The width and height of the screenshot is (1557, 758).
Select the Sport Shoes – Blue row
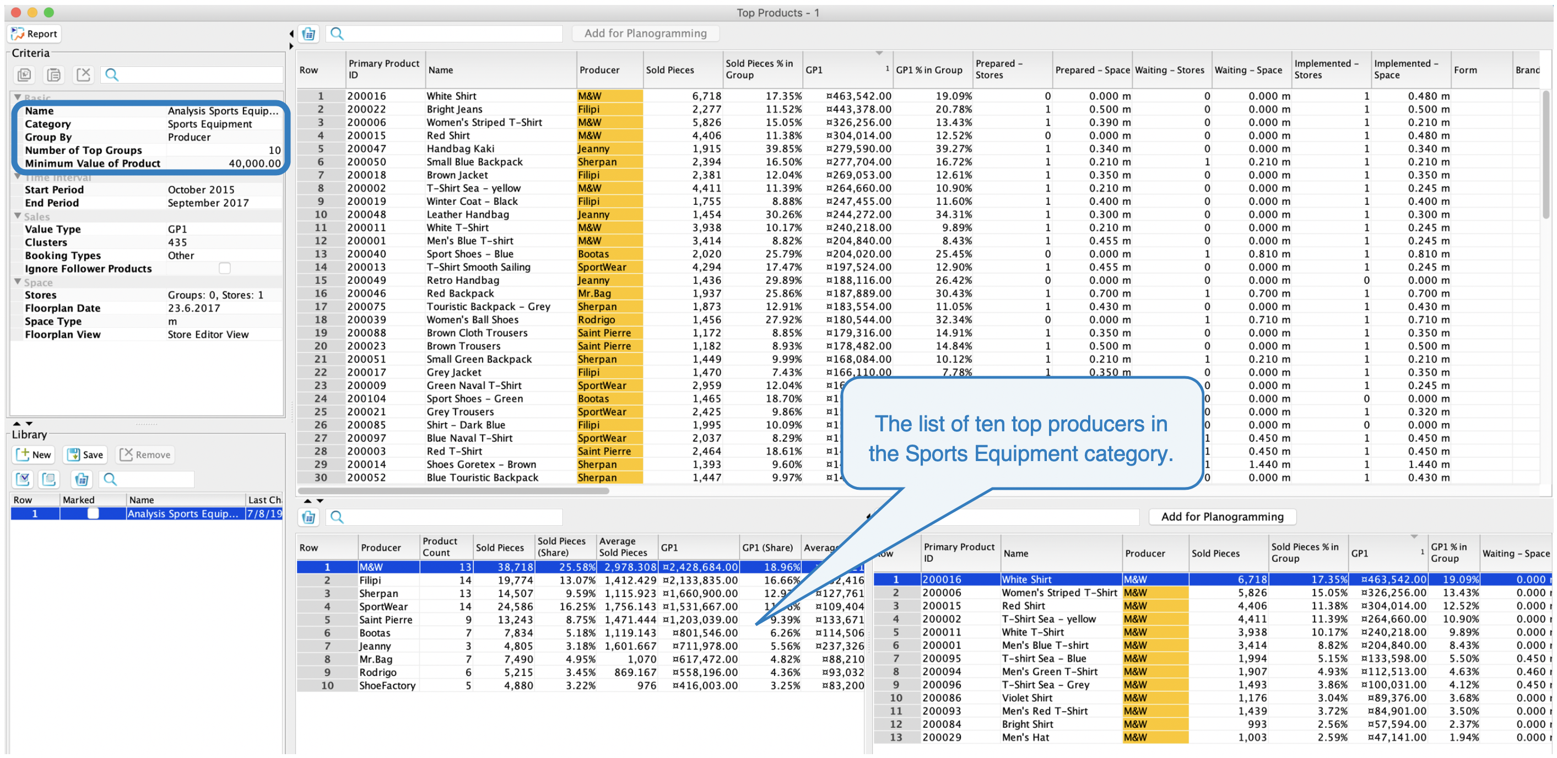(918, 254)
